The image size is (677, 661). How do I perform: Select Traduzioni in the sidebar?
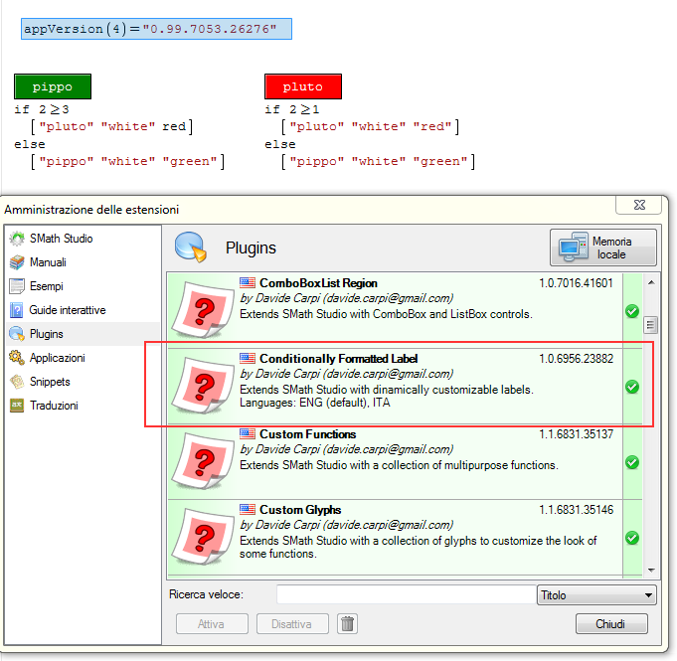(54, 406)
